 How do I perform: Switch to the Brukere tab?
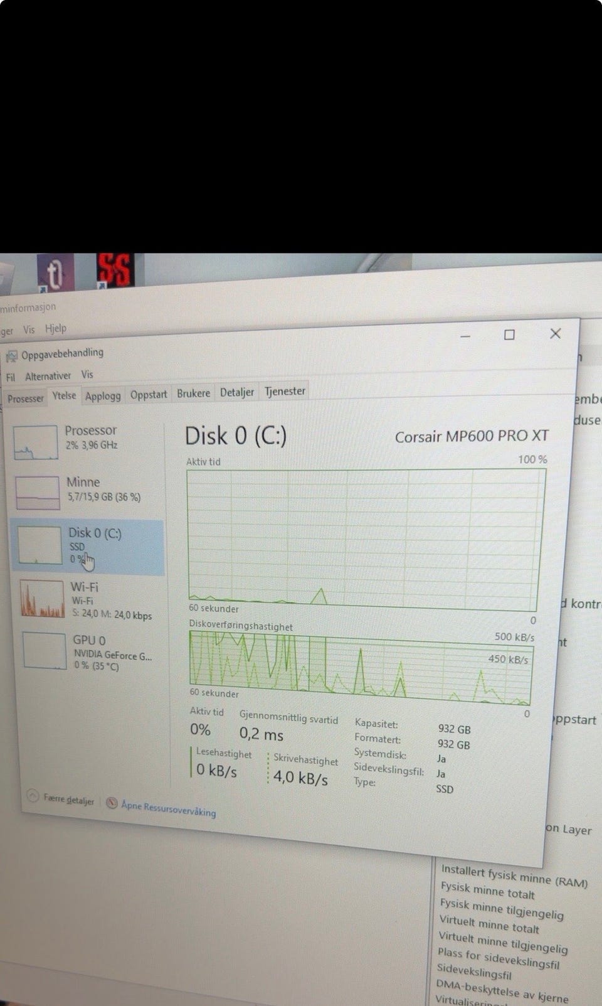pyautogui.click(x=193, y=393)
